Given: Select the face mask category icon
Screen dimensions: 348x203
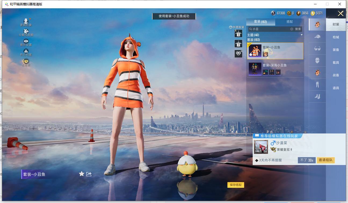Looking at the screenshot, I should pos(317,61).
